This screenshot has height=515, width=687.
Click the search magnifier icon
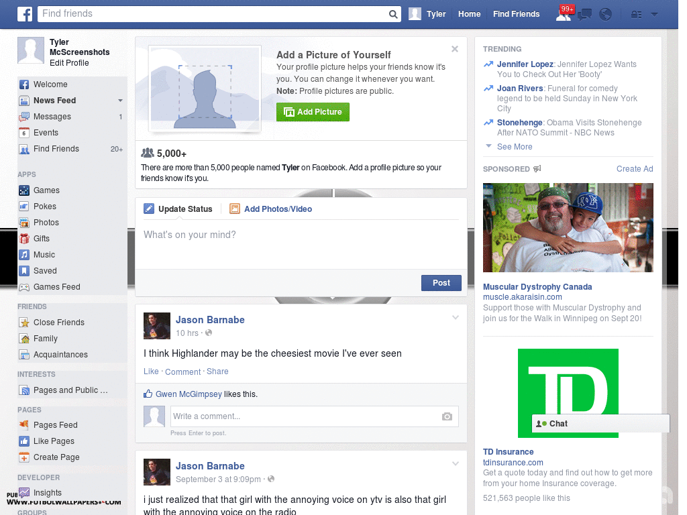[x=393, y=14]
